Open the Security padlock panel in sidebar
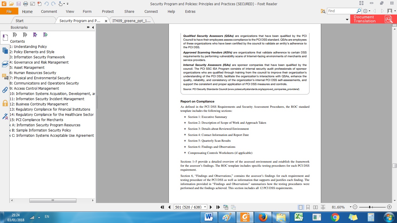 [x=5, y=103]
